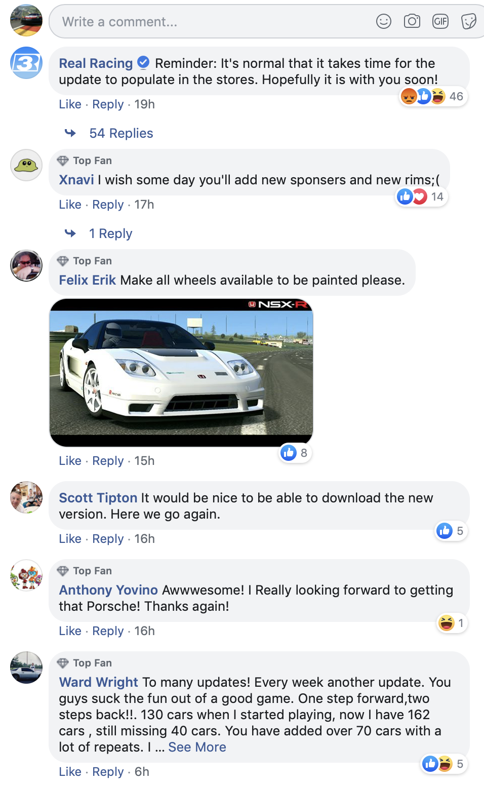Viewport: 484px width, 785px height.
Task: Open the emoji picker in comment box
Action: 384,21
